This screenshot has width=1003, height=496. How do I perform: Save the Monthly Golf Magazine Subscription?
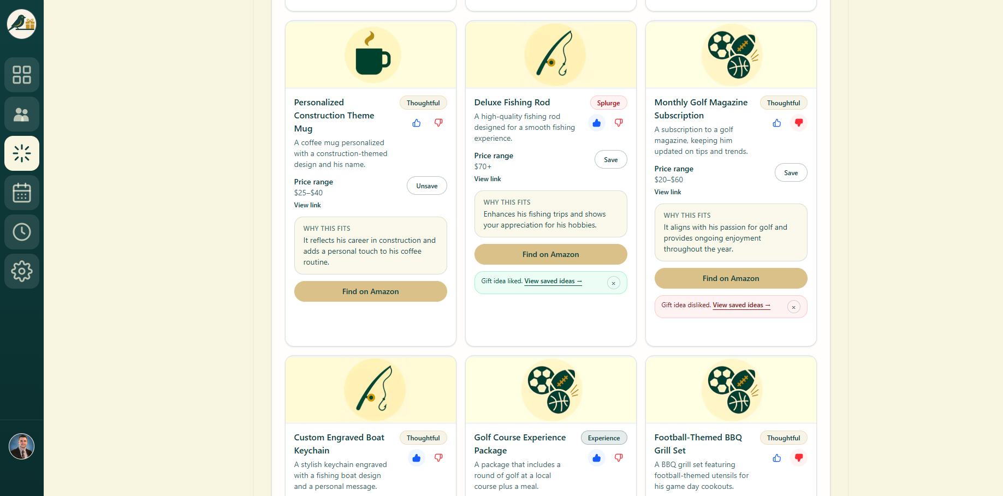tap(791, 172)
